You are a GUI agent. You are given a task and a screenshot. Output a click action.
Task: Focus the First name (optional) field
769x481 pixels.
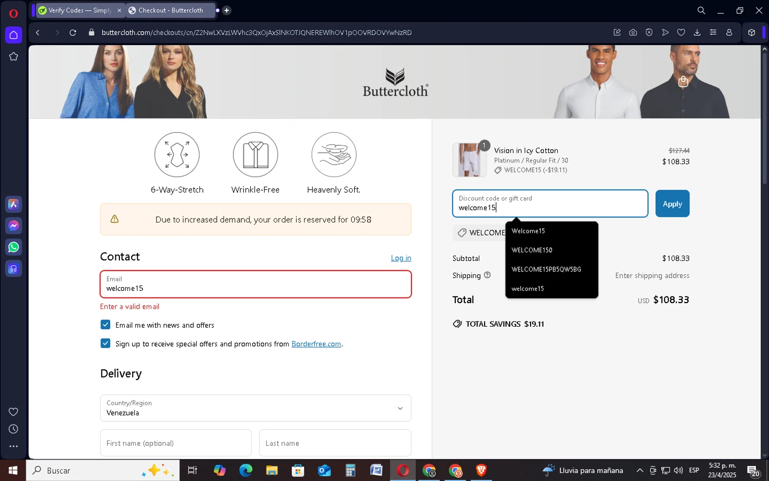(176, 443)
